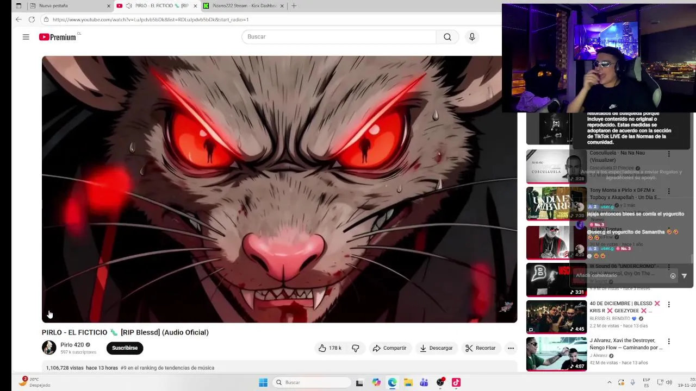Click the taskbar Buscar search box
The image size is (696, 391).
(312, 382)
